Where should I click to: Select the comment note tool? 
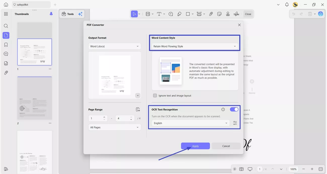click(x=171, y=14)
